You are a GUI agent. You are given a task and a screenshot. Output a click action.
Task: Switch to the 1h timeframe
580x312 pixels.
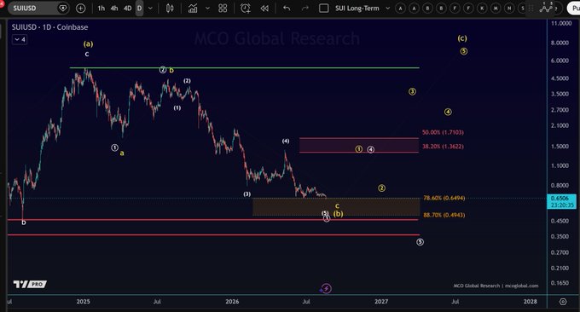(x=101, y=9)
